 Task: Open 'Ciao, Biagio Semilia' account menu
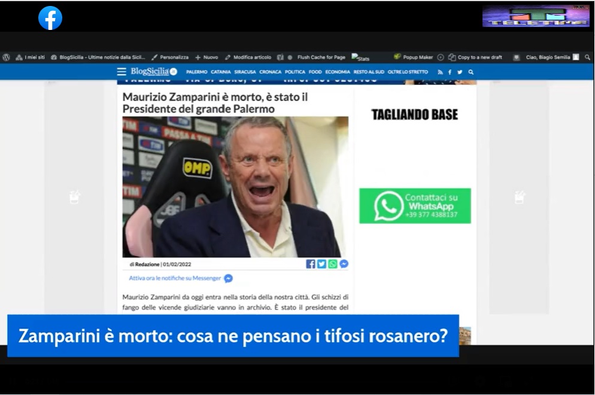point(548,57)
